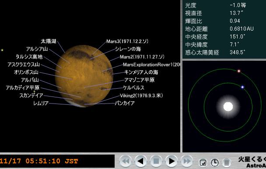
Task: Click the アルカディア平原 label
Action: click(23, 88)
